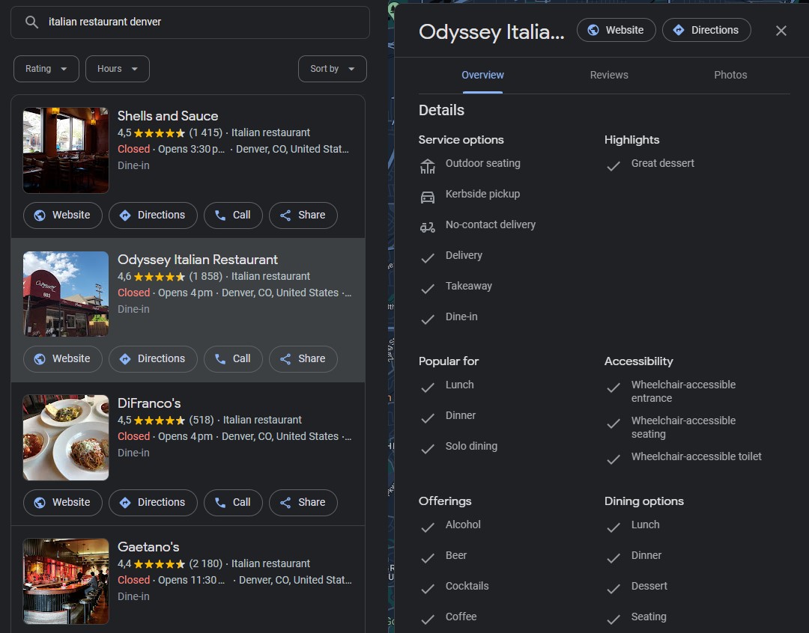Click the No-contact delivery label
This screenshot has width=809, height=633.
point(490,224)
